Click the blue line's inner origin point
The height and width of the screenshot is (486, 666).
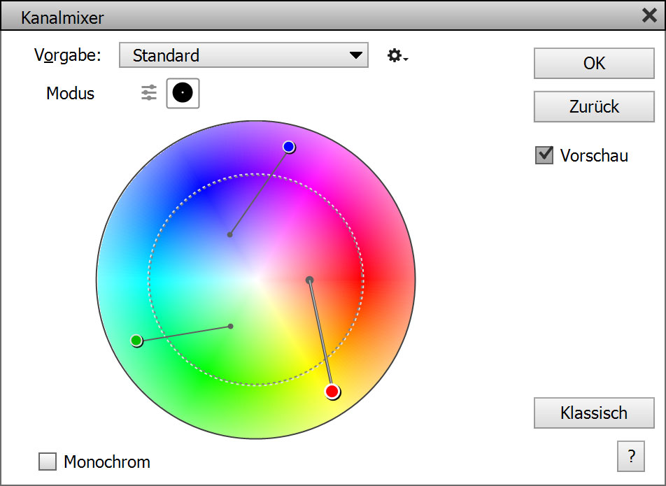coord(229,235)
